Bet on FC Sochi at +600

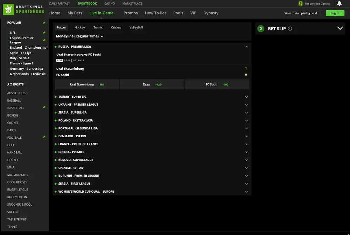point(217,84)
